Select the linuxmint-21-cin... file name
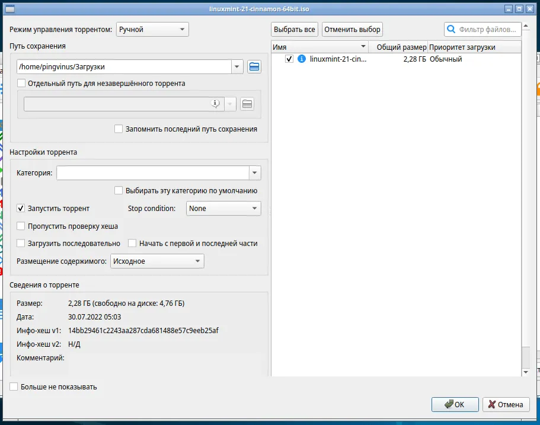 click(x=338, y=59)
